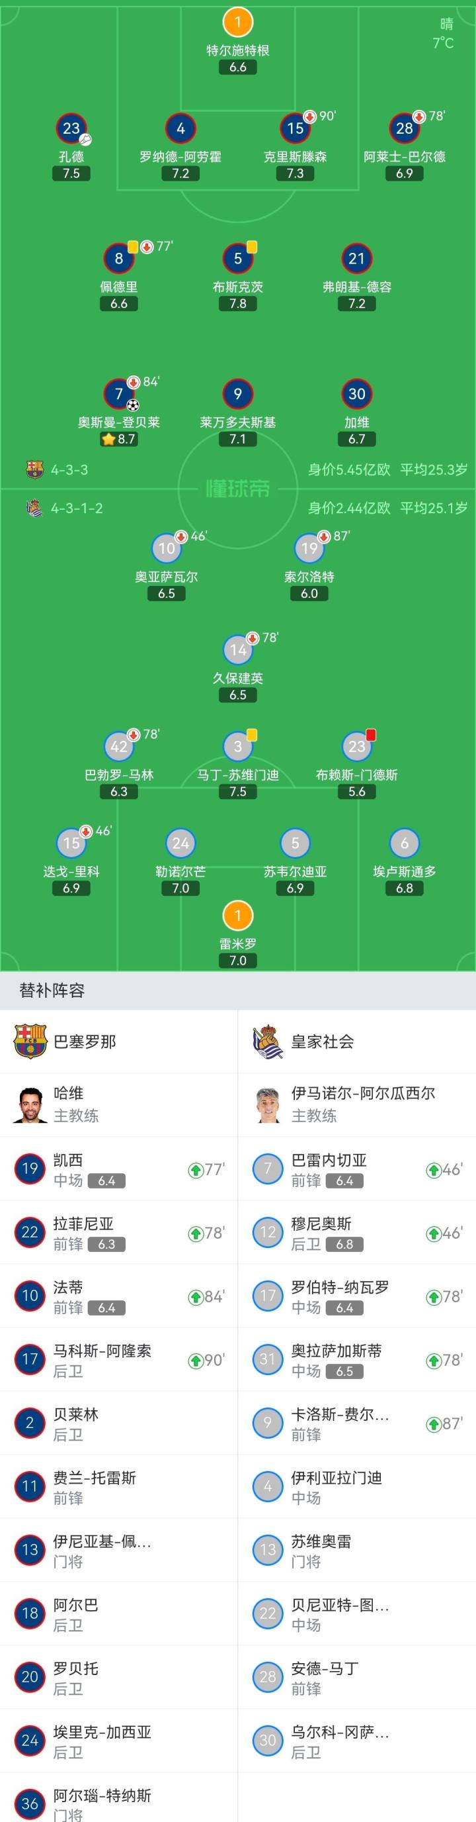Click Lewandowski's number 9 player badge
Image resolution: width=476 pixels, height=1822 pixels.
click(237, 394)
